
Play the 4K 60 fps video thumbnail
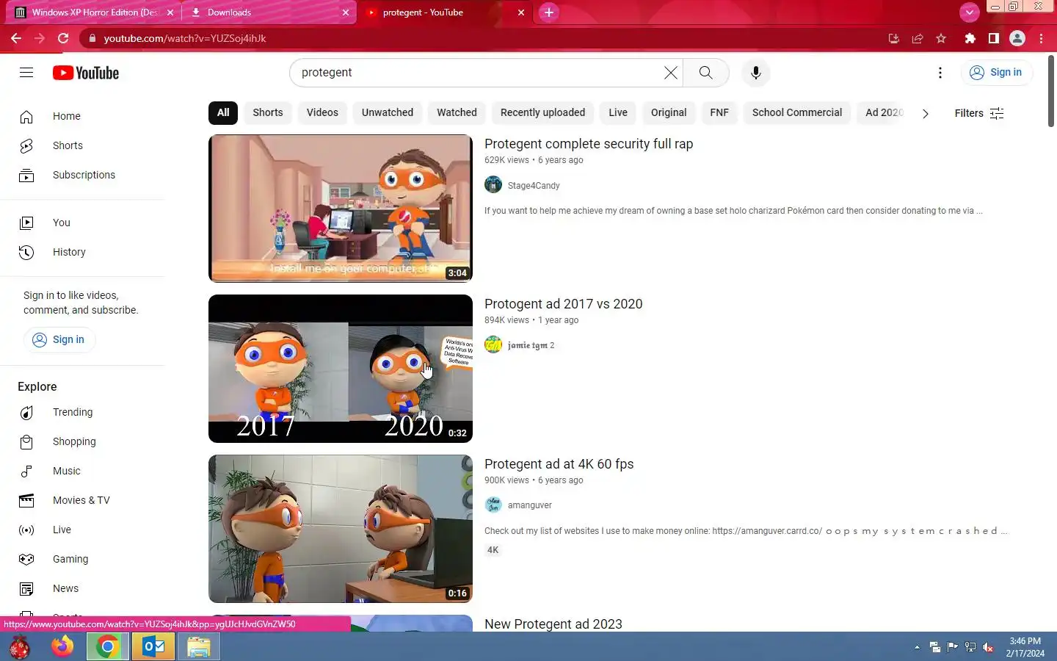(341, 529)
